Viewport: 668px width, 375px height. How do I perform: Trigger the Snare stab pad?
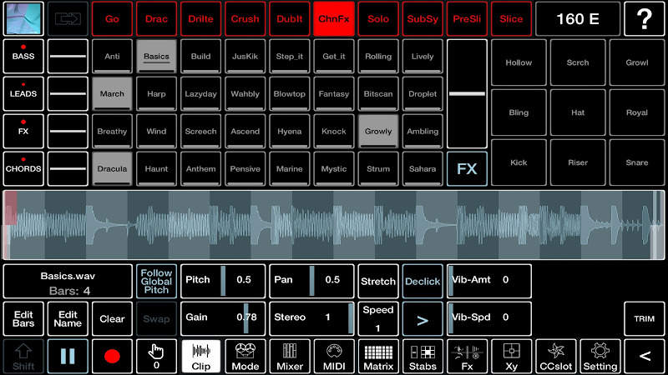pos(637,162)
